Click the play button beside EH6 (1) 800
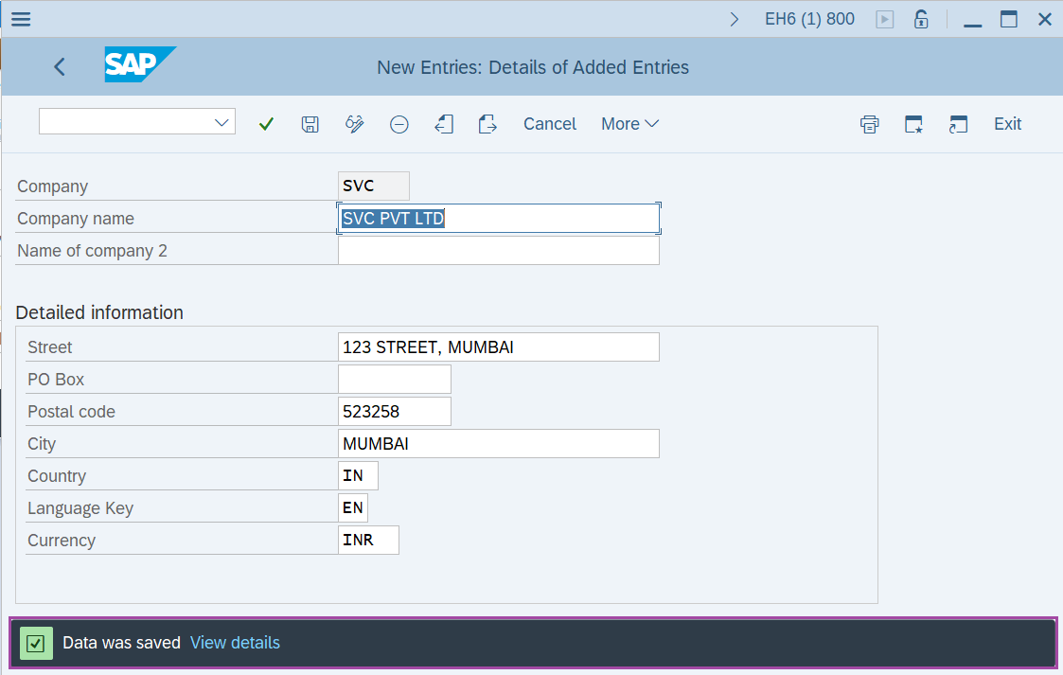The width and height of the screenshot is (1063, 675). click(x=884, y=18)
